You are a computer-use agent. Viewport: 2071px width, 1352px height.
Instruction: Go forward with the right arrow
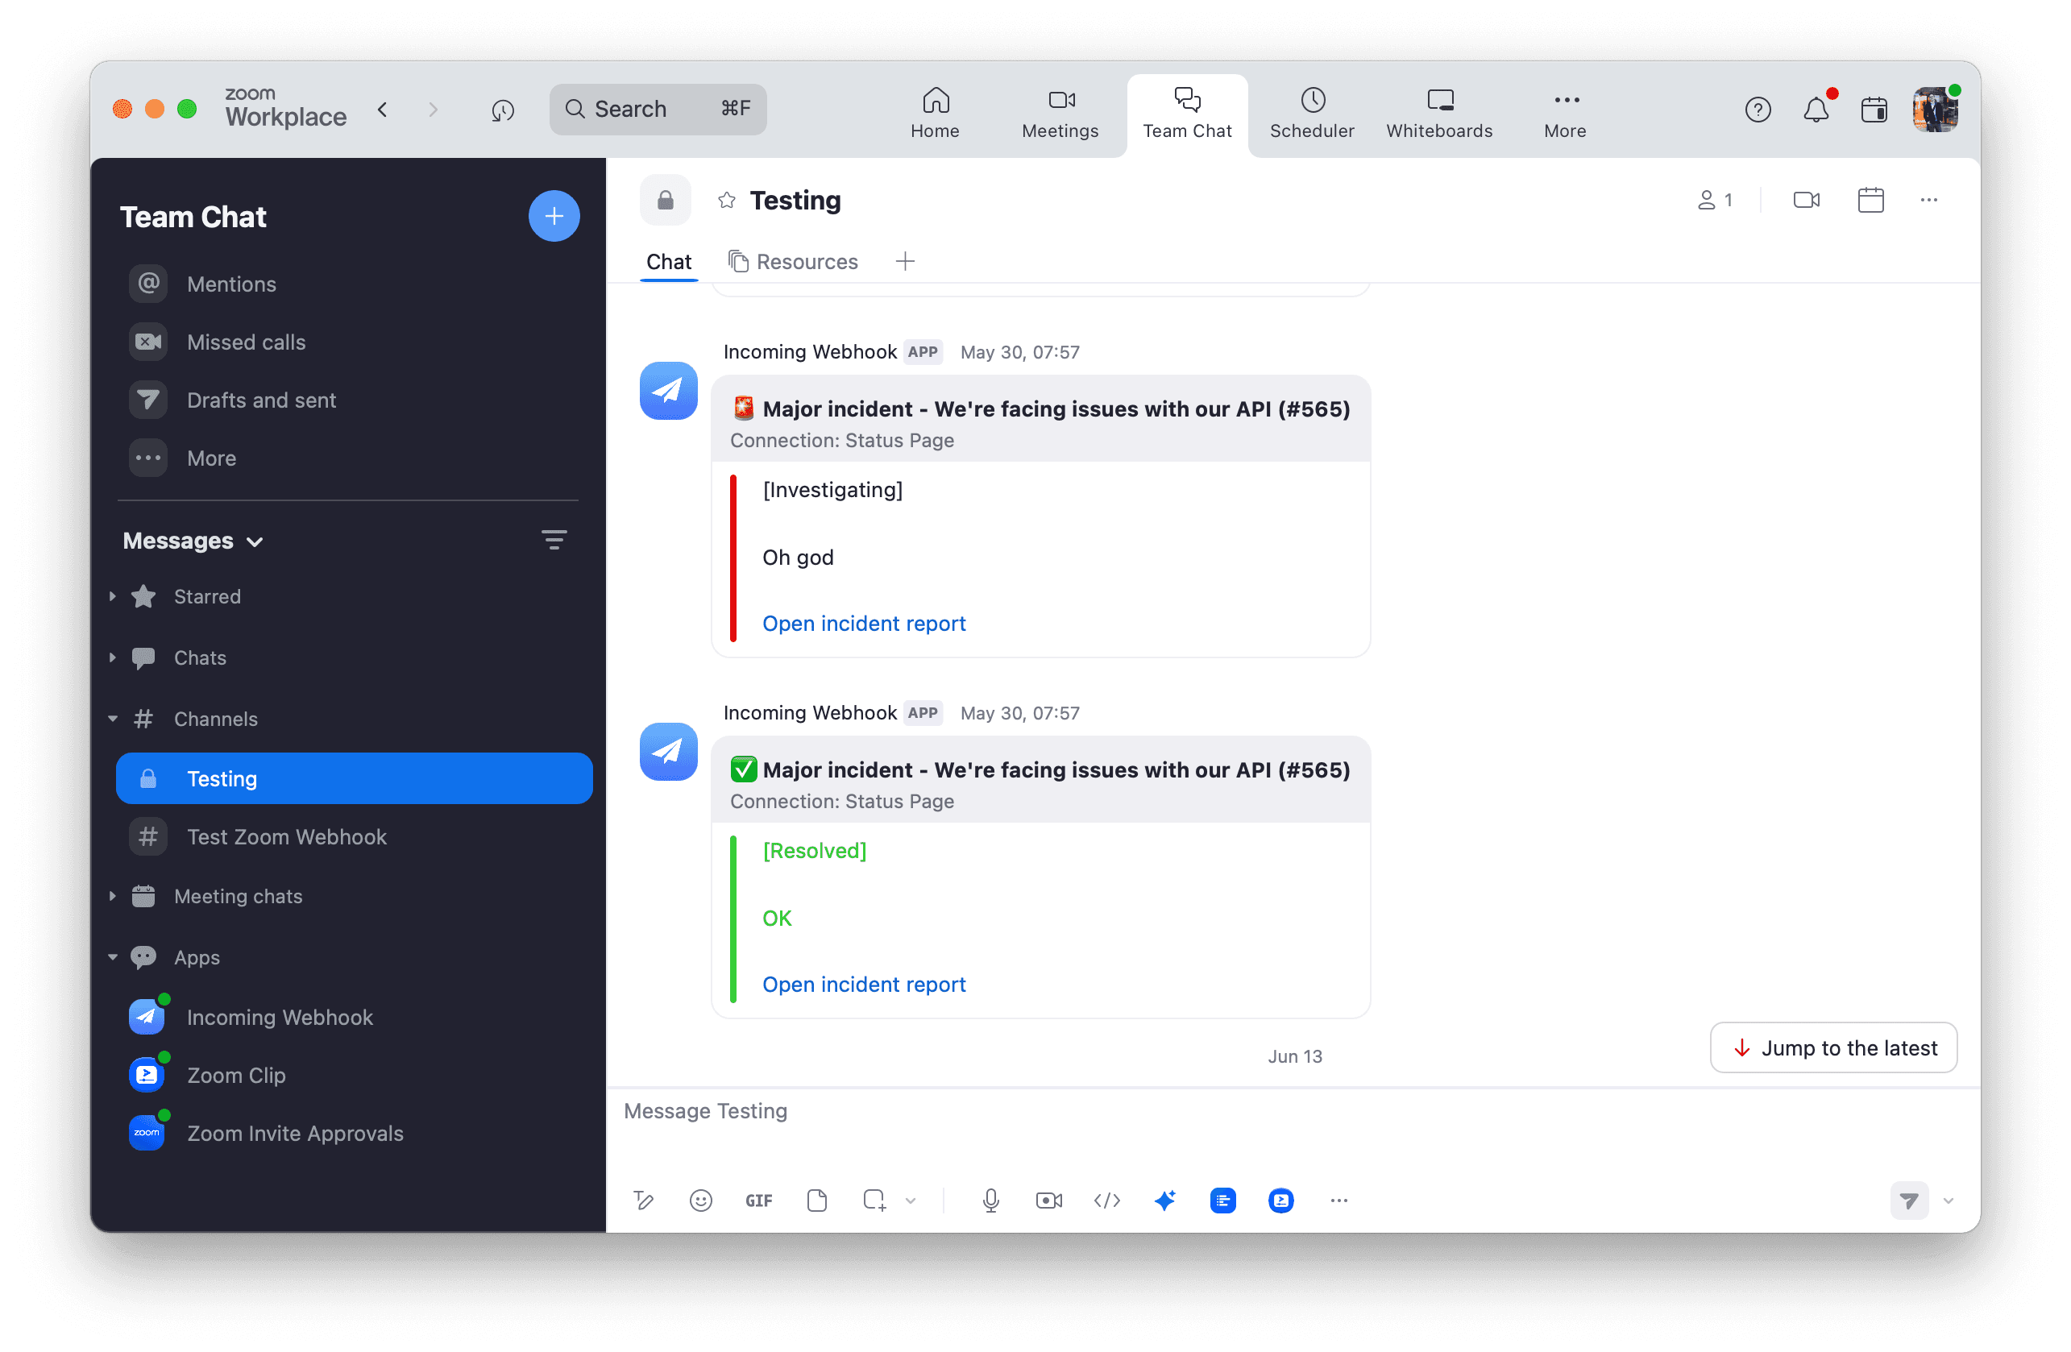(433, 110)
